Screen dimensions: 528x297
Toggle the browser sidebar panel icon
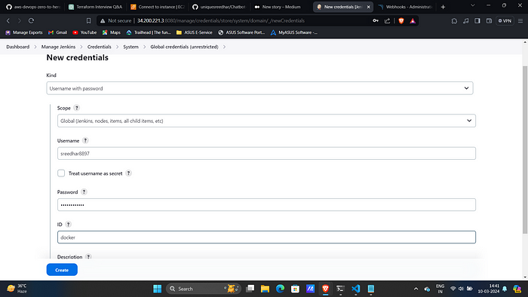477,20
